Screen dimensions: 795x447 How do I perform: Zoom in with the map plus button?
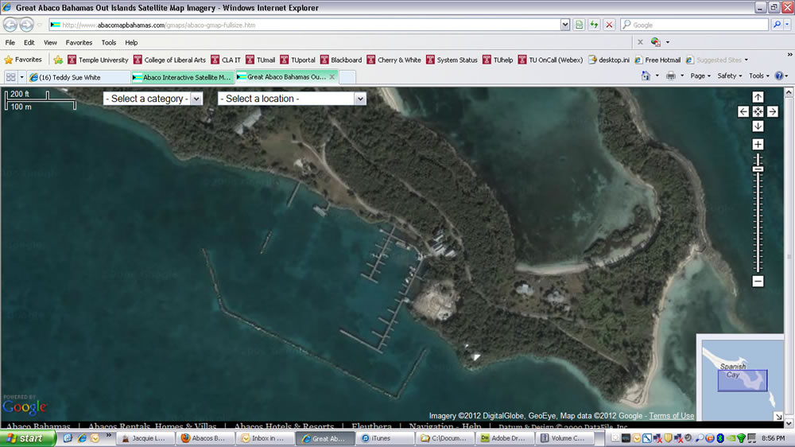pos(758,145)
